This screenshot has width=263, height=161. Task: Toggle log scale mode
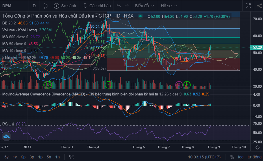pyautogui.click(x=241, y=157)
